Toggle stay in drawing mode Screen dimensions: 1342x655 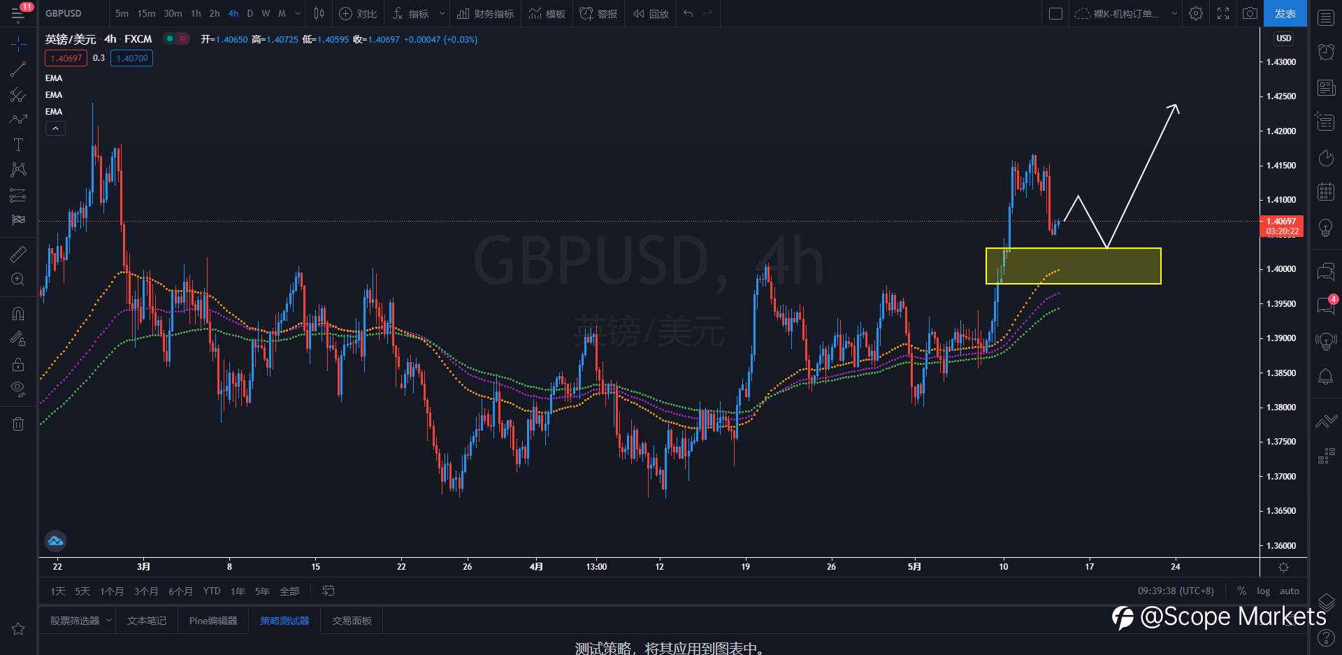(18, 339)
